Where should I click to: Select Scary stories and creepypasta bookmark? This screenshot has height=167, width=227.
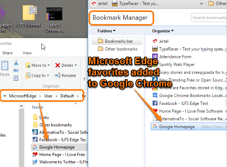192,72
